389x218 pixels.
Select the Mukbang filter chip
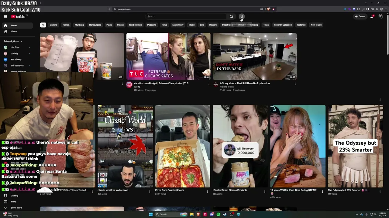79,25
